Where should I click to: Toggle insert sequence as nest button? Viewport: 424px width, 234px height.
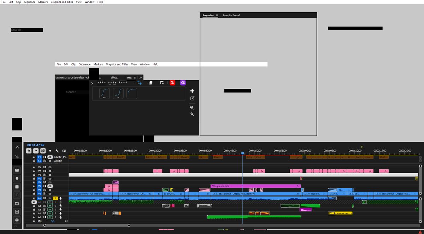[29, 151]
